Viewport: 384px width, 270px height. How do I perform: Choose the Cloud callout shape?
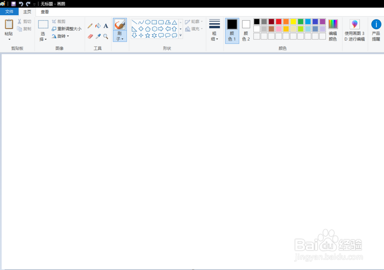point(174,35)
